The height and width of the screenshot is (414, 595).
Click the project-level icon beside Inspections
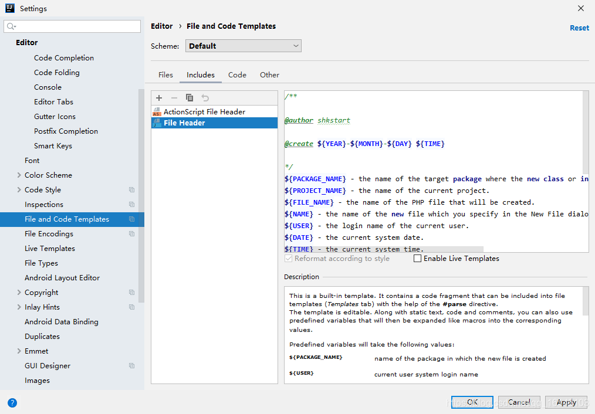[131, 204]
